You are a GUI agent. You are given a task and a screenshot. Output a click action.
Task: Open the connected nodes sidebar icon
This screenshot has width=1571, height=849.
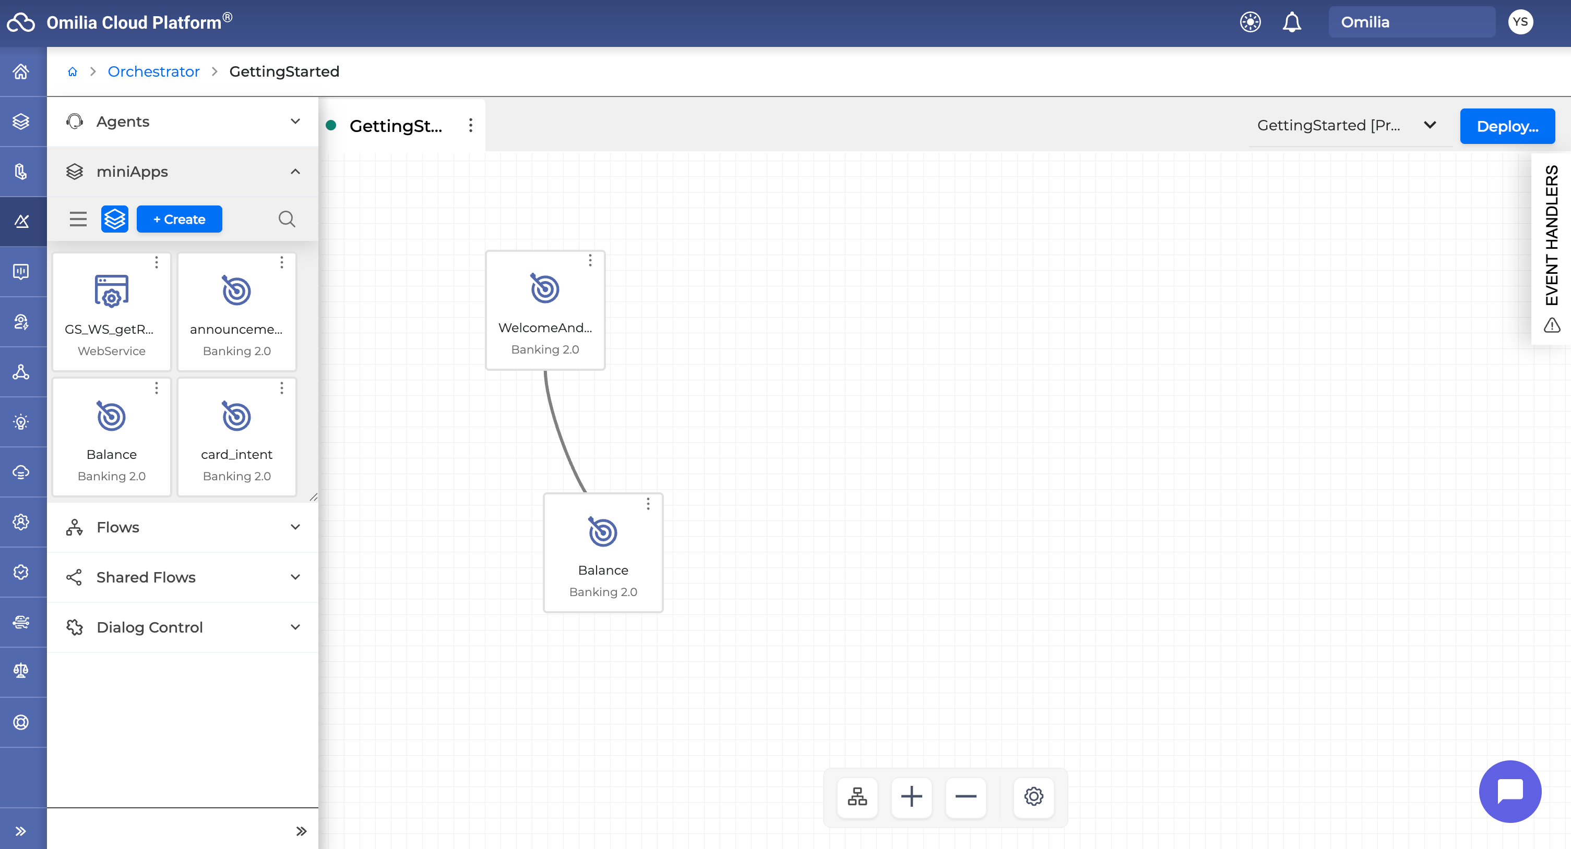21,372
